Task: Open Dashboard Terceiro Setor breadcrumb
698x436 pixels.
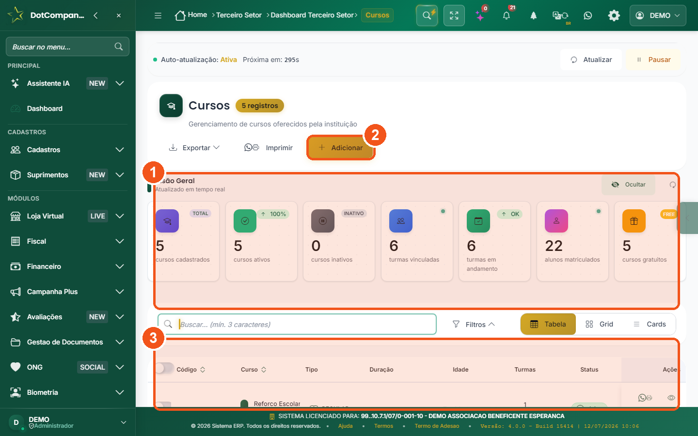Action: point(312,15)
